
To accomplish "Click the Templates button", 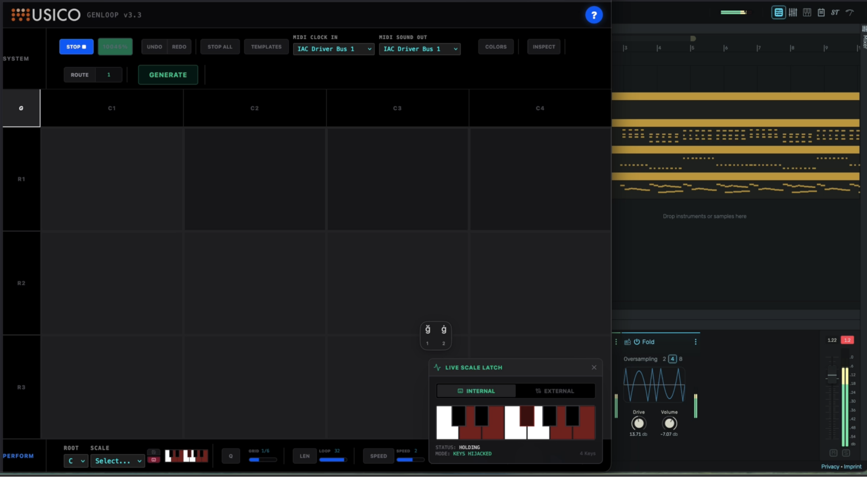I will tap(266, 47).
